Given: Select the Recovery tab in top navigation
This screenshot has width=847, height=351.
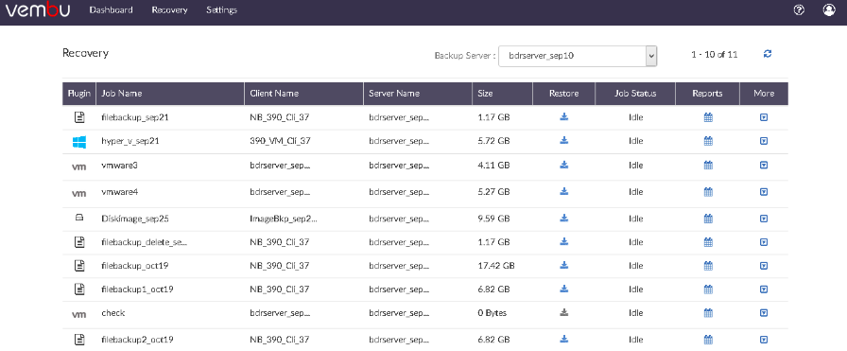Looking at the screenshot, I should point(169,10).
